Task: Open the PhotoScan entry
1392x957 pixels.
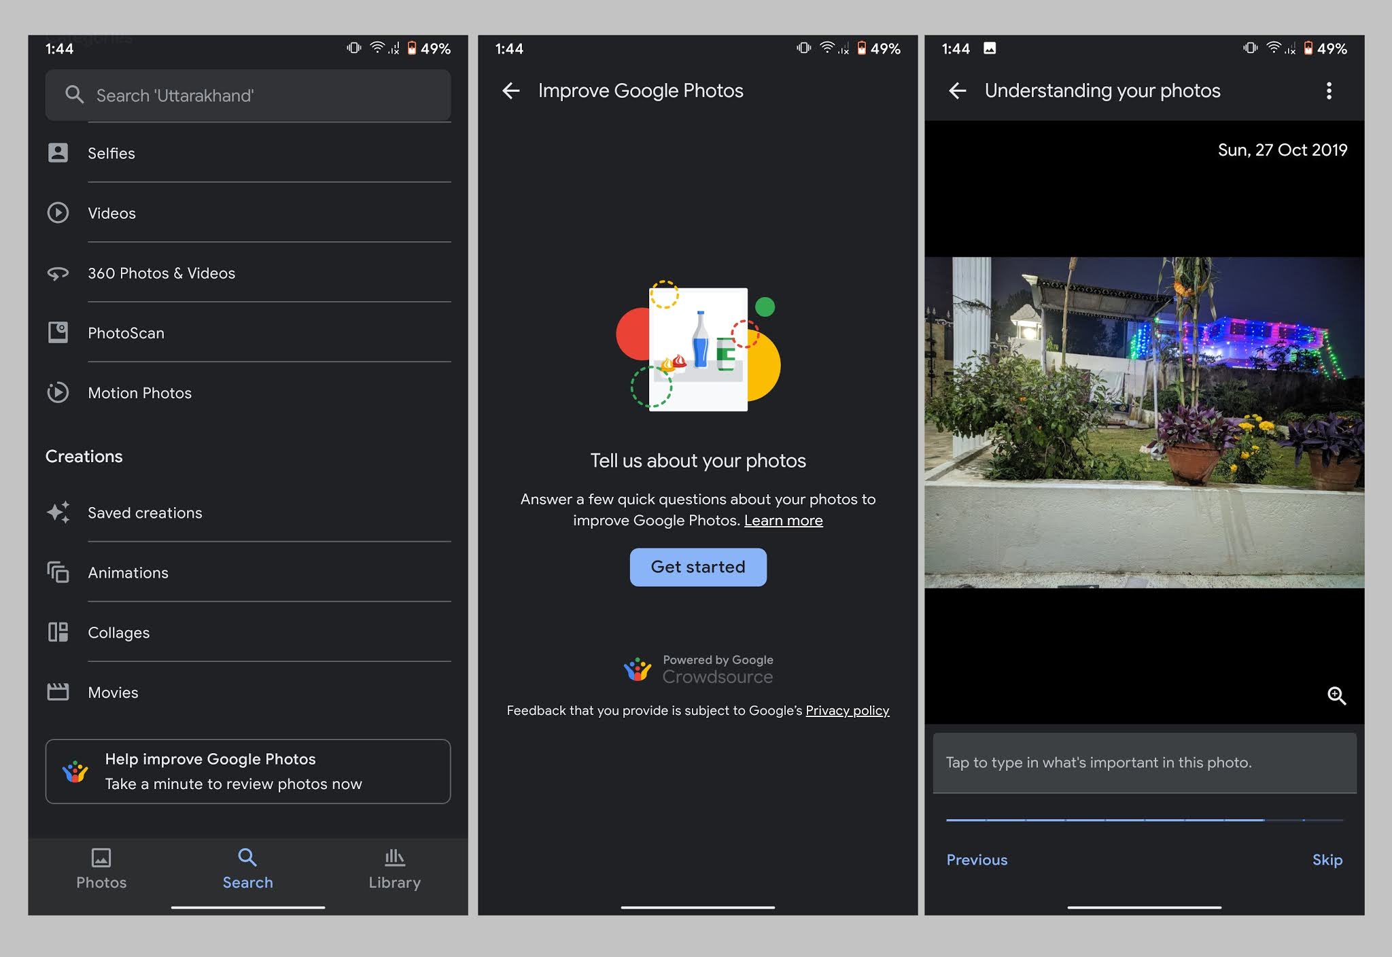Action: [x=248, y=332]
